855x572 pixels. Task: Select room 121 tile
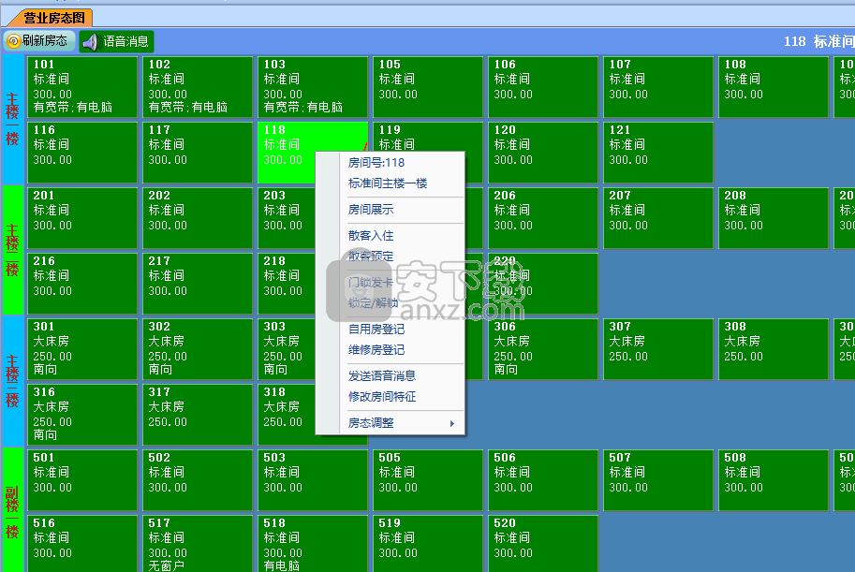tap(658, 153)
